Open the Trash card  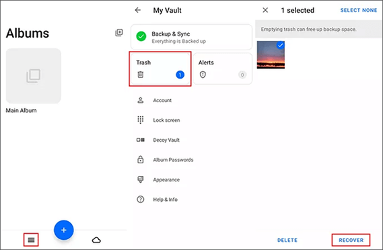click(x=160, y=69)
